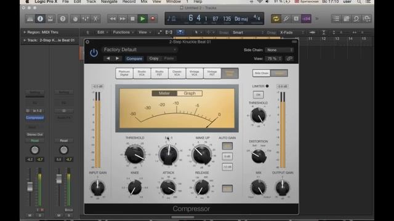Toggle the Inspector info icon

coord(40,19)
